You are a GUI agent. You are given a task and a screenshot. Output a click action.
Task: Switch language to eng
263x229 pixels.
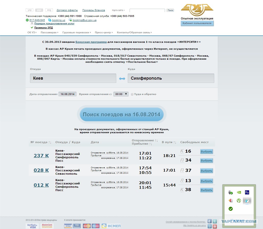49,10
